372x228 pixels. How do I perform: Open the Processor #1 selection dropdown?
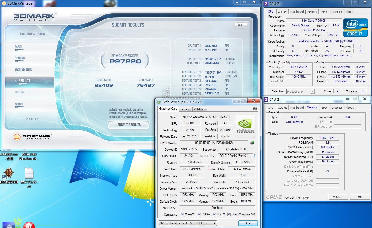300,92
